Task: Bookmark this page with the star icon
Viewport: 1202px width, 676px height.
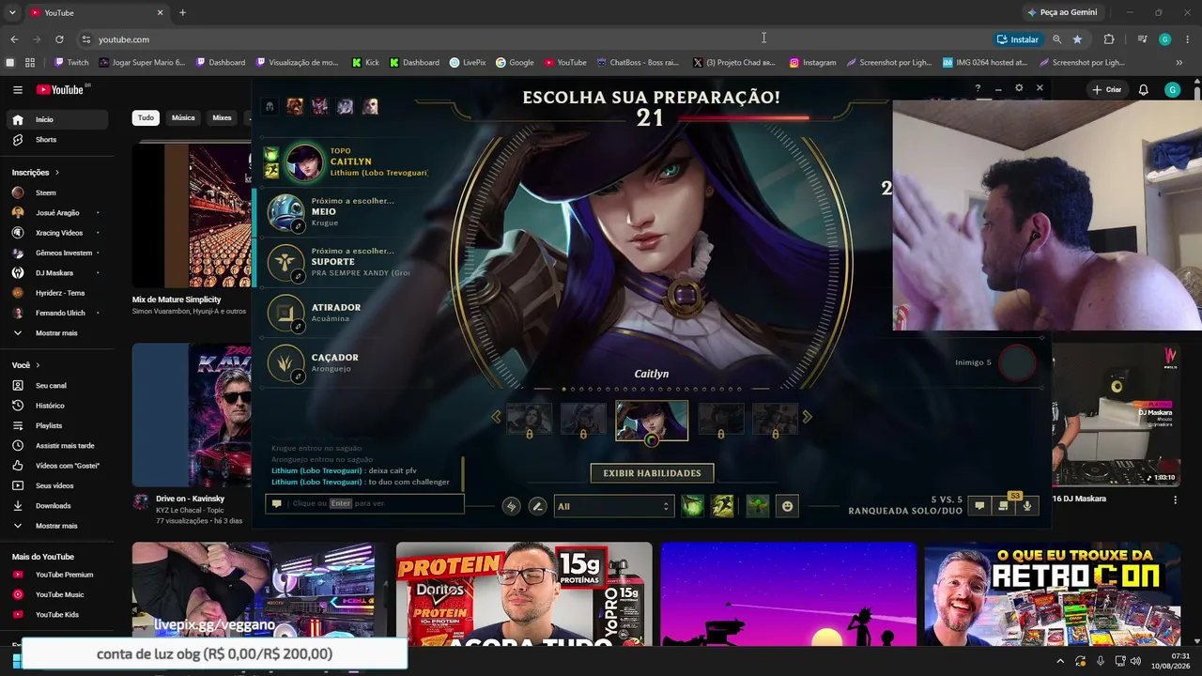Action: pos(1077,39)
